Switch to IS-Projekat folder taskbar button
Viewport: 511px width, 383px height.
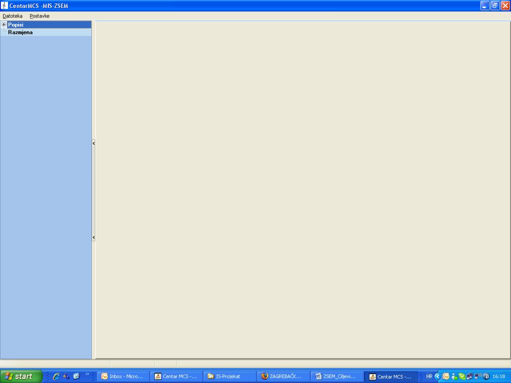pyautogui.click(x=229, y=377)
